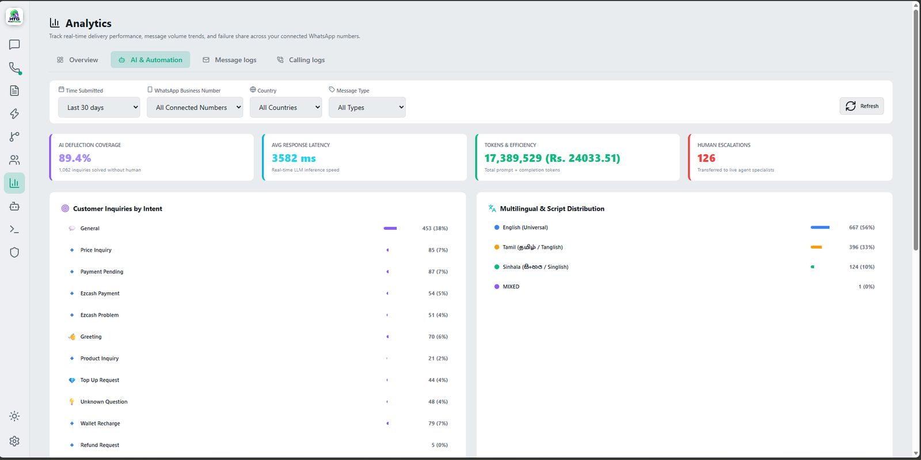Image resolution: width=921 pixels, height=460 pixels.
Task: Open the robot bot sidebar icon
Action: tap(14, 206)
